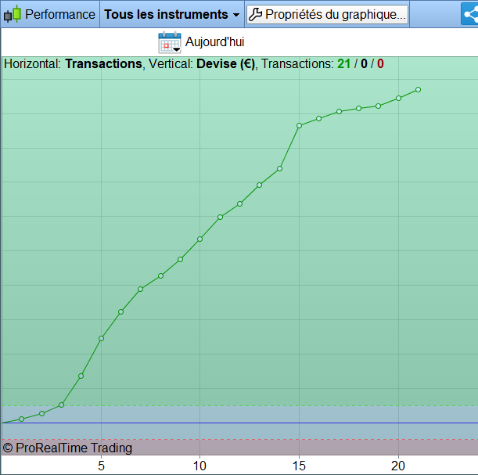This screenshot has width=478, height=475.
Task: Click the data point at transaction 10
Action: 199,239
